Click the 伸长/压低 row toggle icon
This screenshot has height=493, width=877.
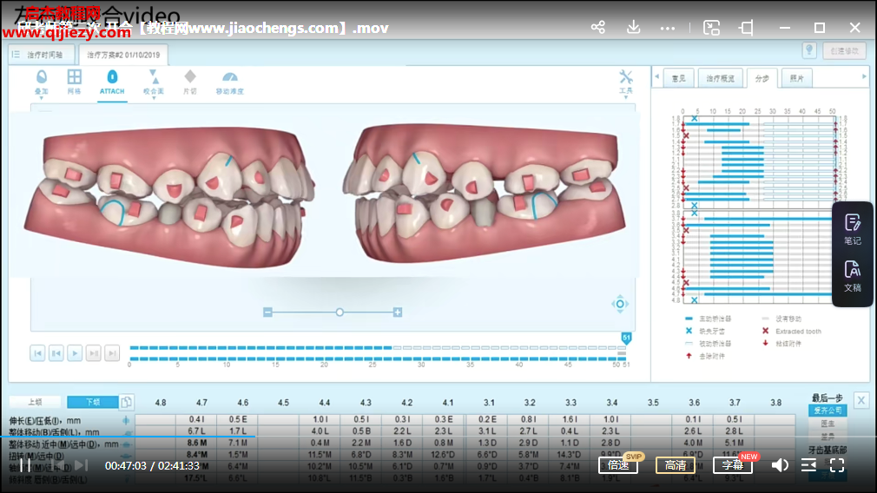coord(126,420)
